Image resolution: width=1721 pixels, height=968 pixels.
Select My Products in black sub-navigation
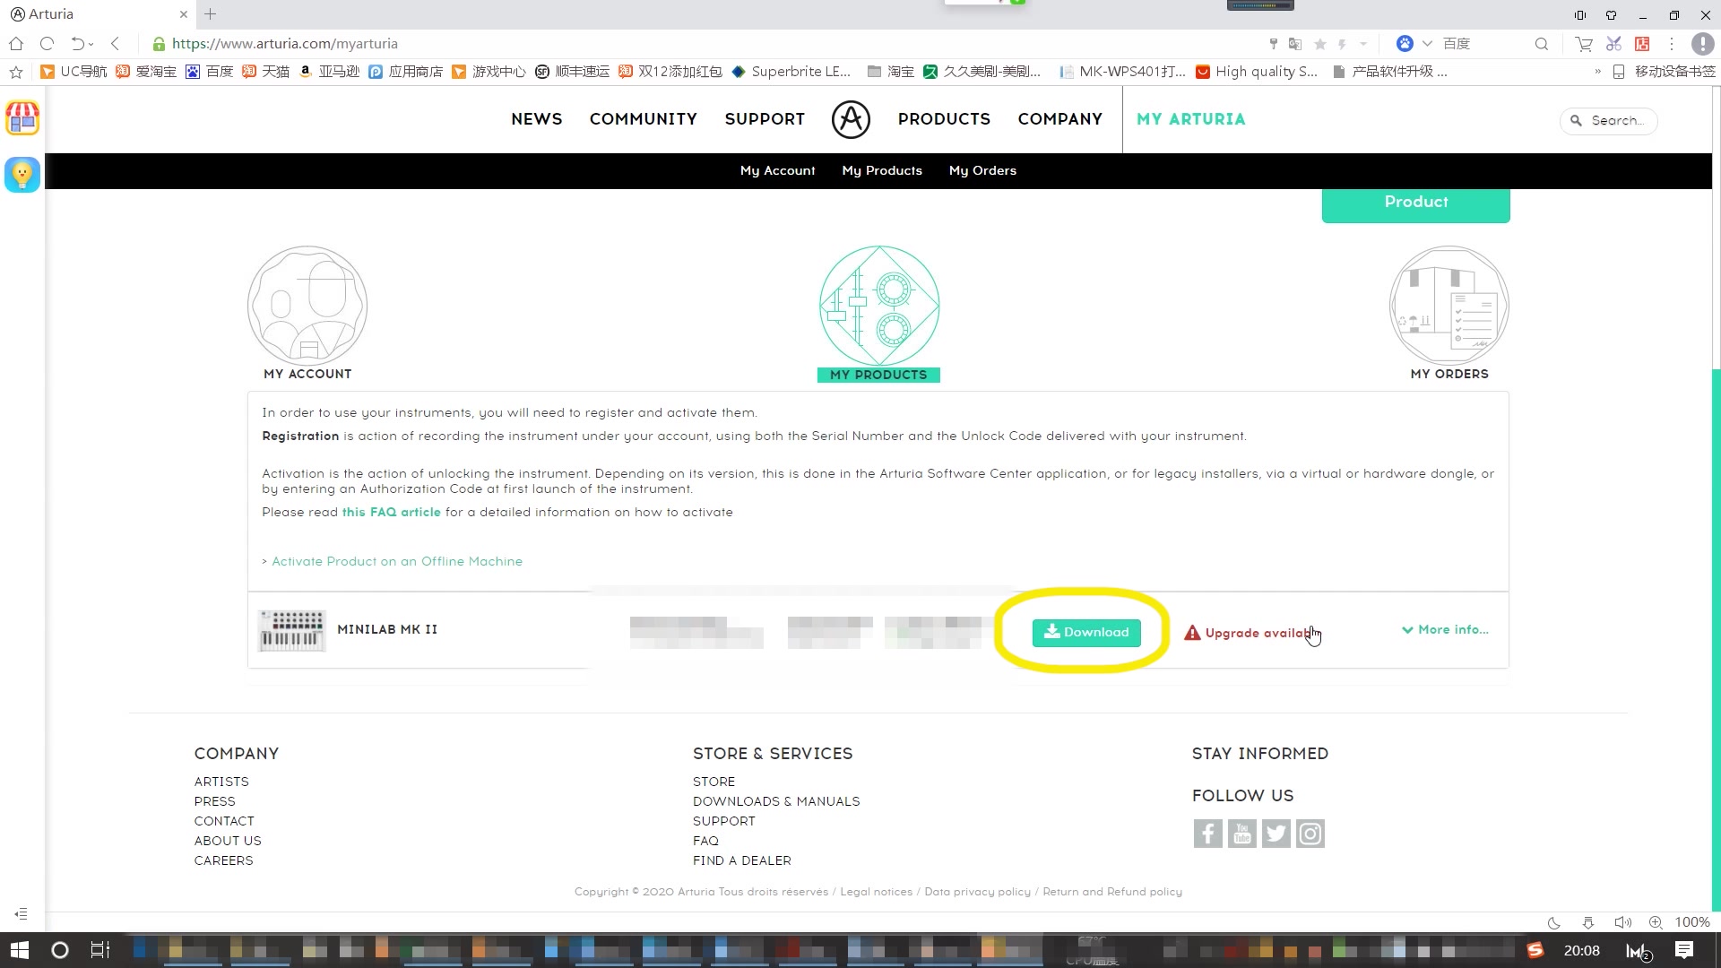pyautogui.click(x=881, y=170)
